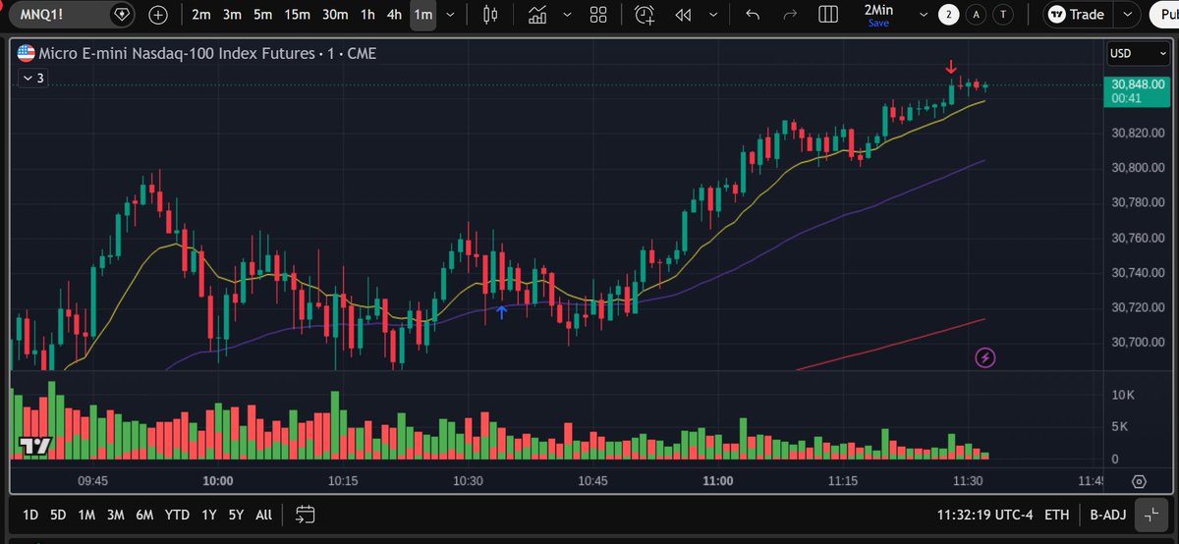The height and width of the screenshot is (544, 1179).
Task: Select the active 1m timeframe
Action: click(422, 15)
